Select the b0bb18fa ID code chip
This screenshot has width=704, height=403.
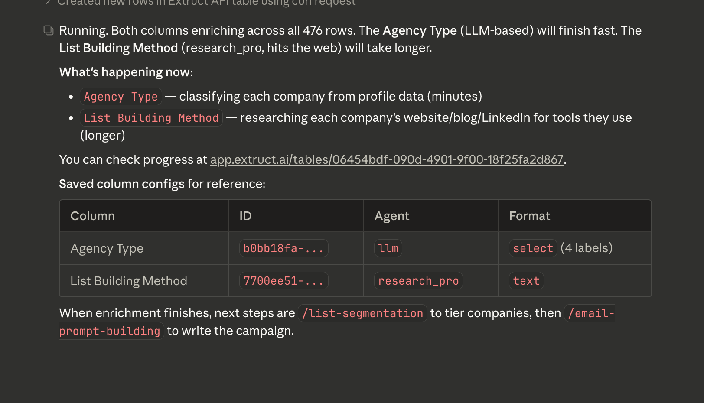284,248
